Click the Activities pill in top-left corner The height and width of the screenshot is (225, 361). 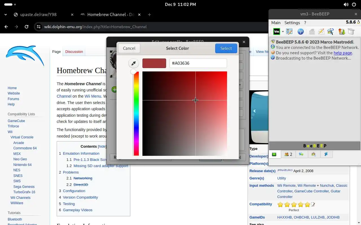[x=10, y=4]
